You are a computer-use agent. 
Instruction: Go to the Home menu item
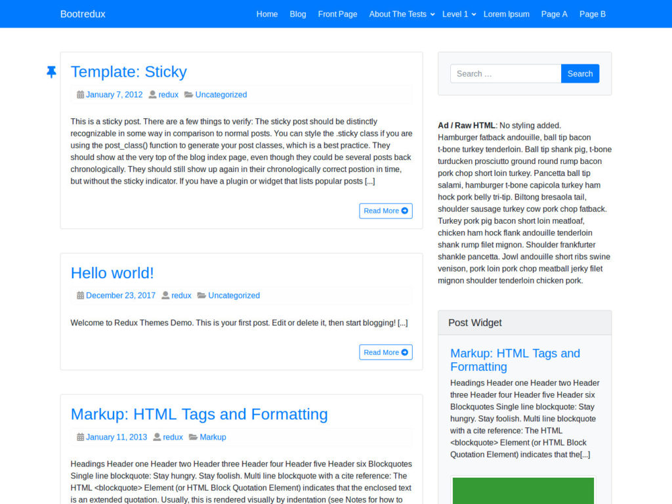[267, 14]
